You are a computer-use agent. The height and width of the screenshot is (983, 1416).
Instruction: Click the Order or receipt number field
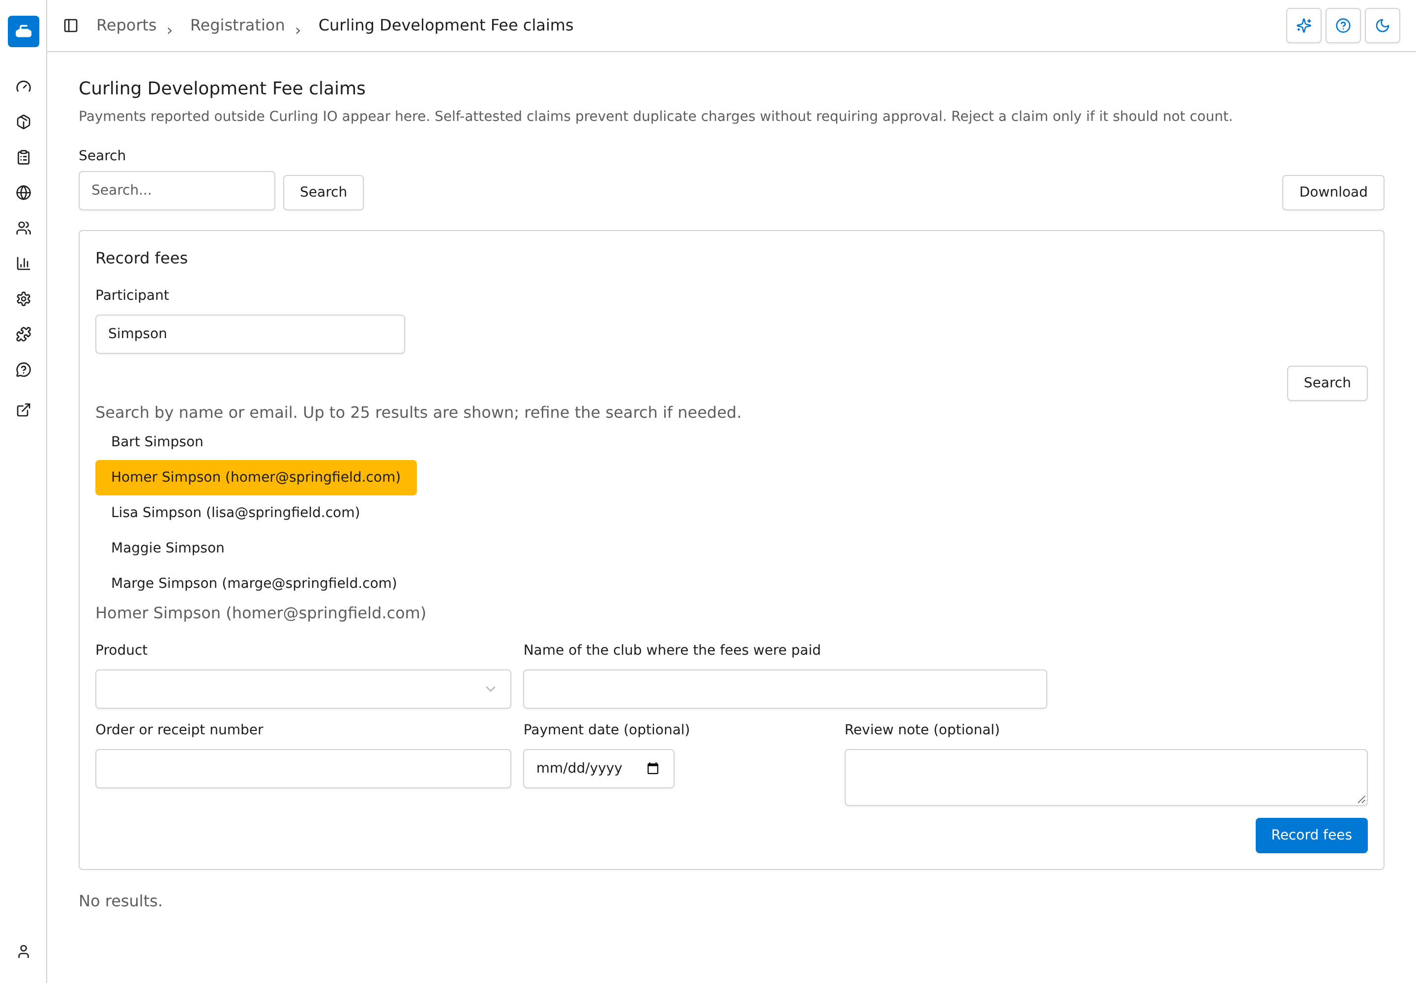[x=303, y=769]
